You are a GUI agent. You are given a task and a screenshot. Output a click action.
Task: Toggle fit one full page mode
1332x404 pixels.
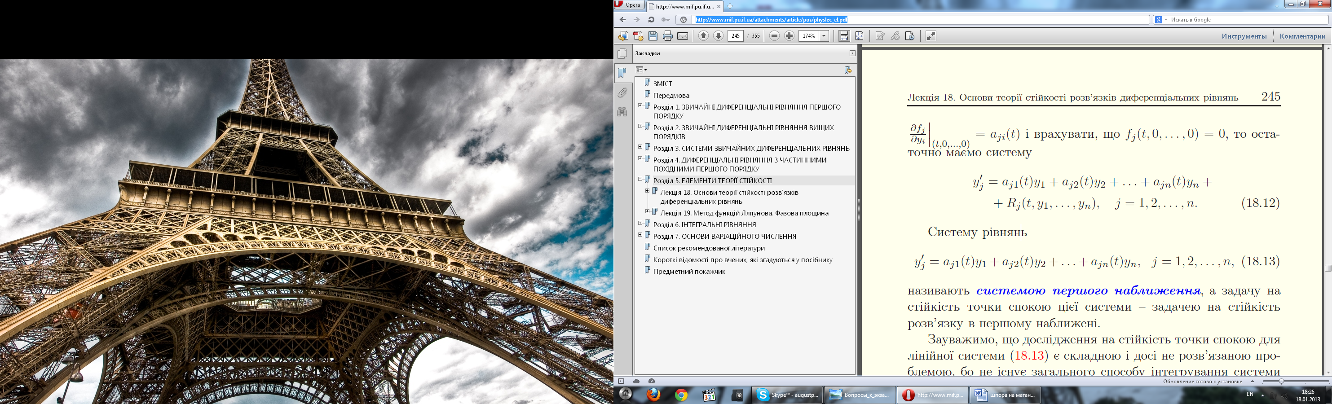click(x=860, y=35)
